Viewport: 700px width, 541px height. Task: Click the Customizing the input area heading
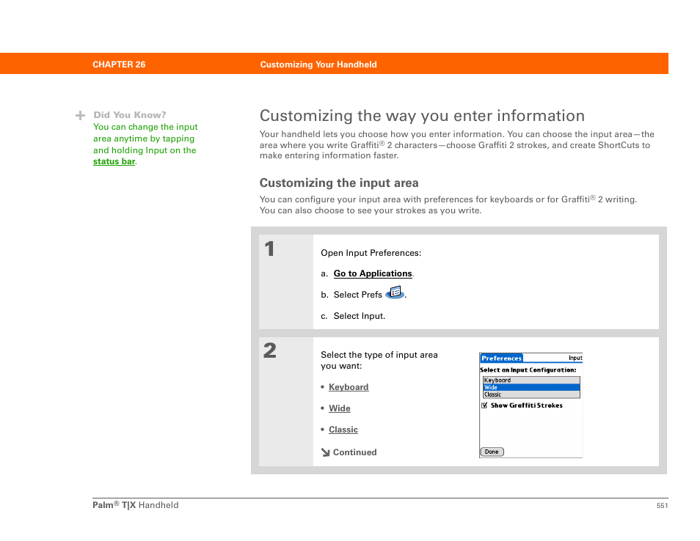tap(339, 183)
